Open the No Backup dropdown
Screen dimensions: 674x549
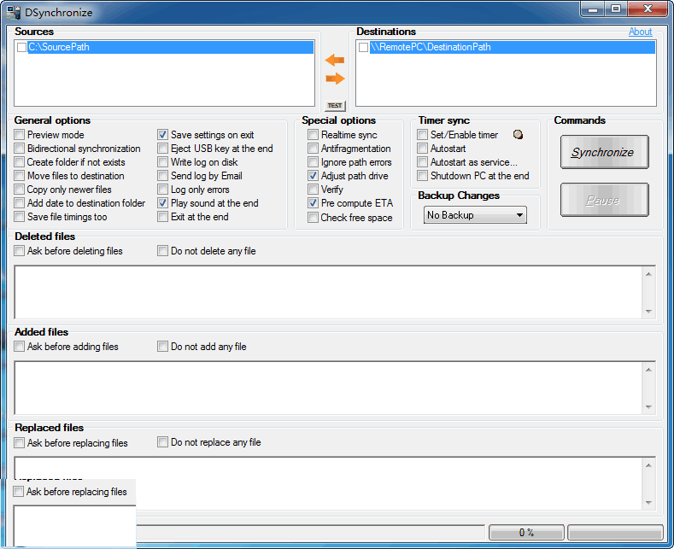pyautogui.click(x=475, y=215)
